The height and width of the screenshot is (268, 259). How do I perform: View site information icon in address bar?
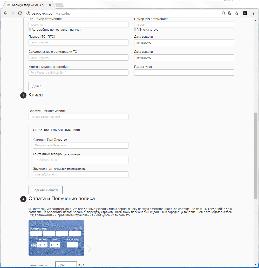[28, 13]
